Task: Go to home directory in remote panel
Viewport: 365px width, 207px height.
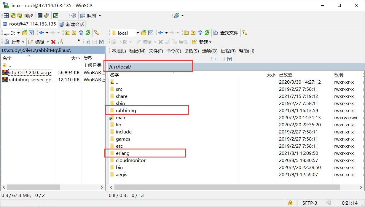Action: click(200, 33)
